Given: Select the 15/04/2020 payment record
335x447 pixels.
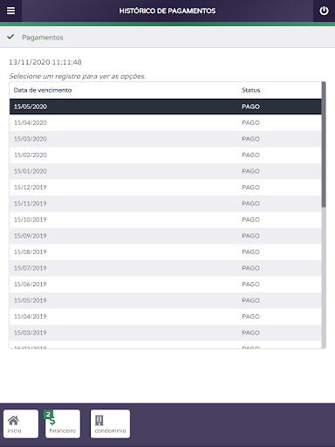Looking at the screenshot, I should [166, 123].
